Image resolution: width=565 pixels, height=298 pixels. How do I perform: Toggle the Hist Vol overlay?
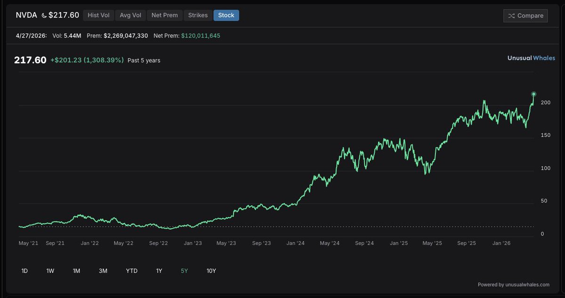click(x=98, y=15)
